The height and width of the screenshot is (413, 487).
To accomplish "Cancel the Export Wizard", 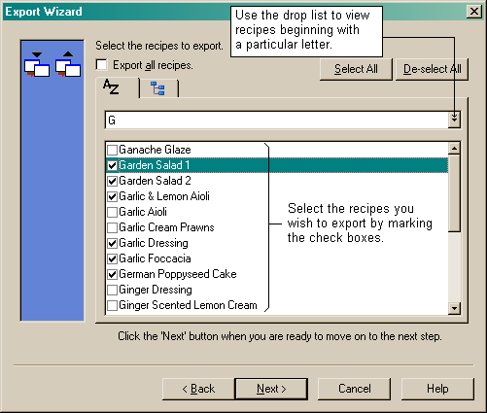I will point(354,389).
